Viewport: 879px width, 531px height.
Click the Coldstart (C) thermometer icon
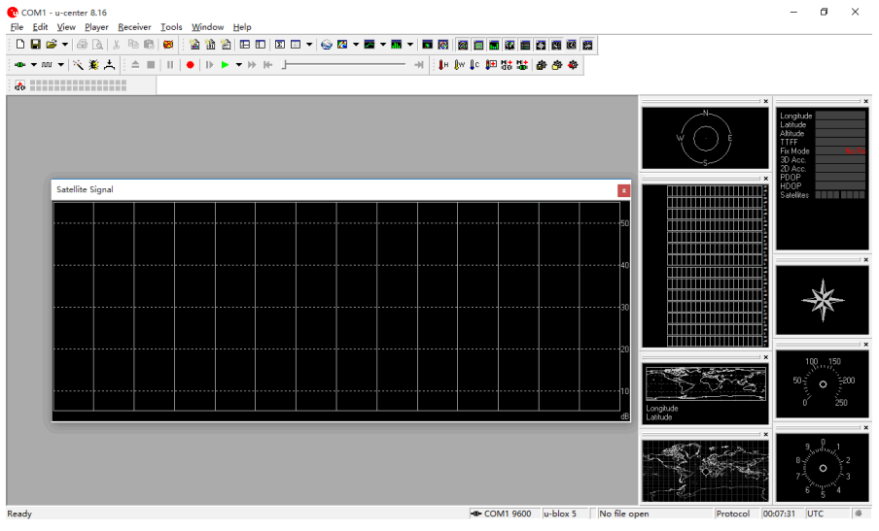tap(475, 65)
